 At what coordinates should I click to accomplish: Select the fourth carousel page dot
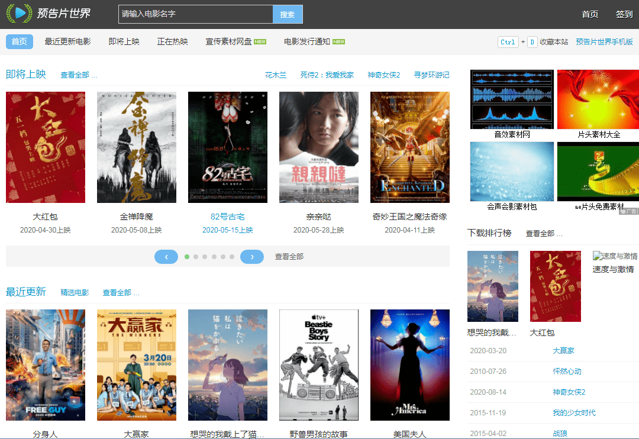click(x=214, y=257)
